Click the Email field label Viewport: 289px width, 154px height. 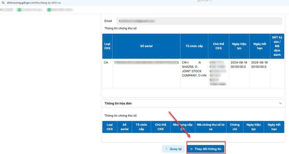click(x=108, y=21)
